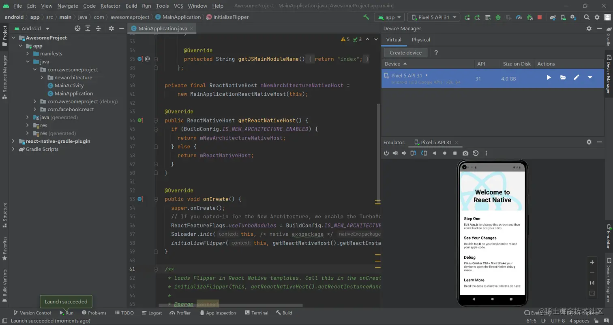This screenshot has height=325, width=613.
Task: Open the App Inspection tool window
Action: (217, 313)
